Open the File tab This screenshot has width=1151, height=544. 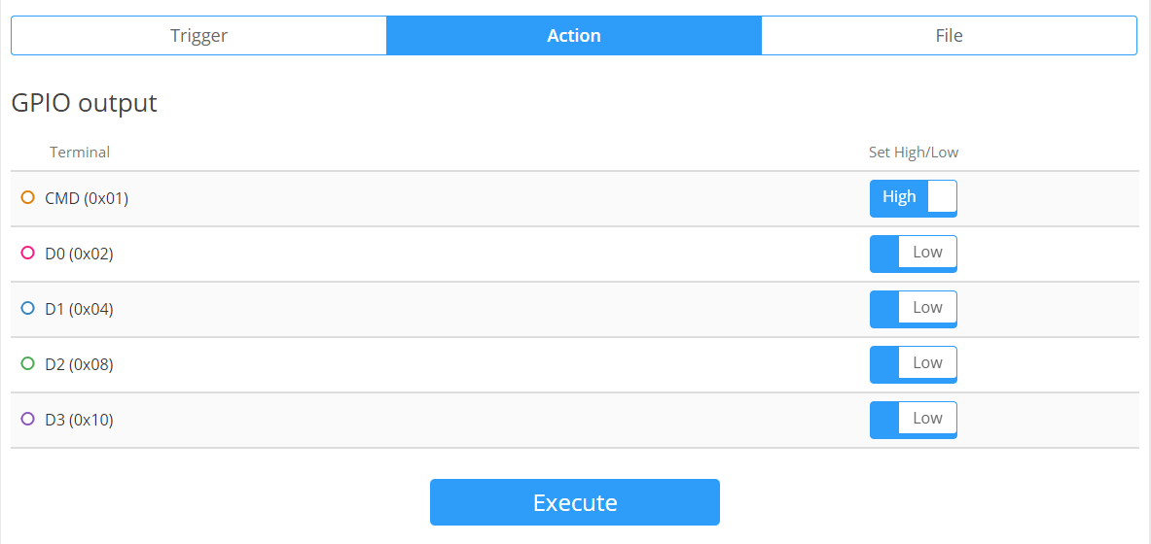click(949, 36)
